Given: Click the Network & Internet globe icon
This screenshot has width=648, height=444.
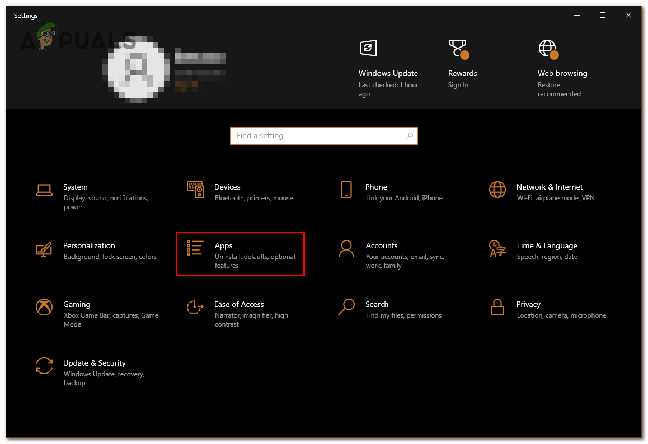Looking at the screenshot, I should pos(497,190).
